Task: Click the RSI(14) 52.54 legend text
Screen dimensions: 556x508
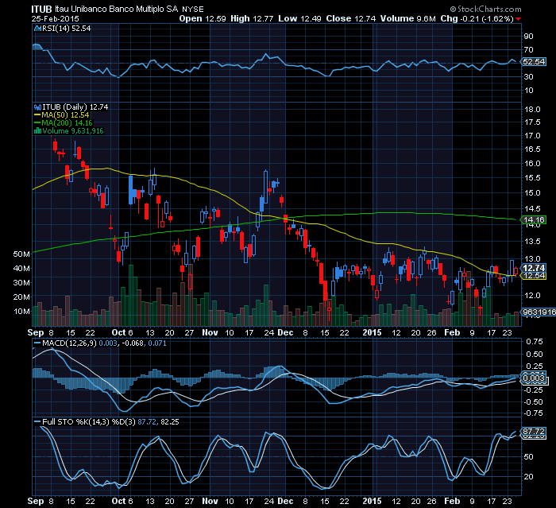Action: point(66,29)
